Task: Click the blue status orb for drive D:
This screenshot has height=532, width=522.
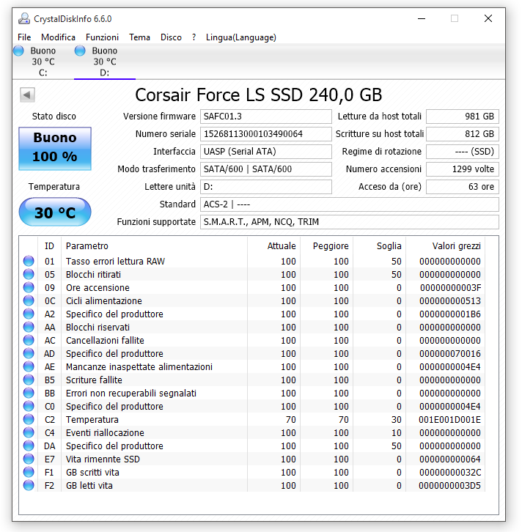Action: pyautogui.click(x=80, y=51)
